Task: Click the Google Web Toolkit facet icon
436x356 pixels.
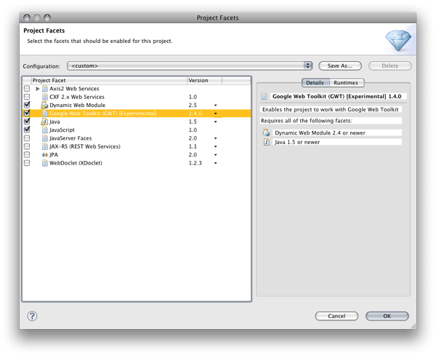Action: click(45, 114)
